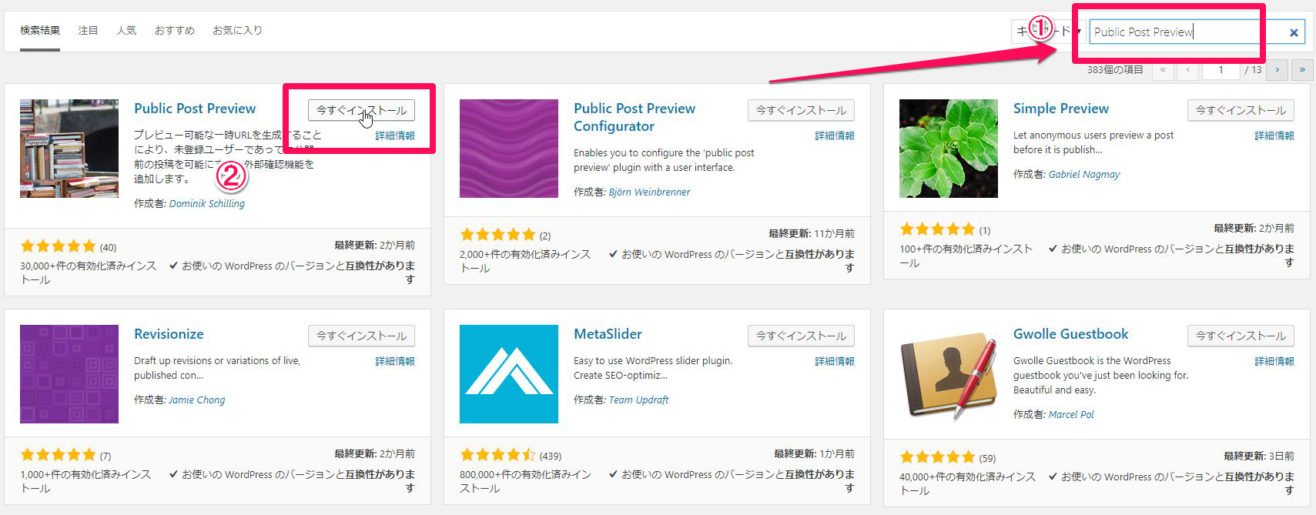
Task: Open the お気に入り tab
Action: 237,30
